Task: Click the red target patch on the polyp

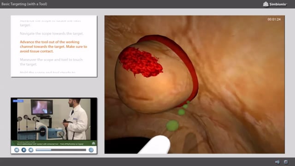Action: tap(141, 62)
